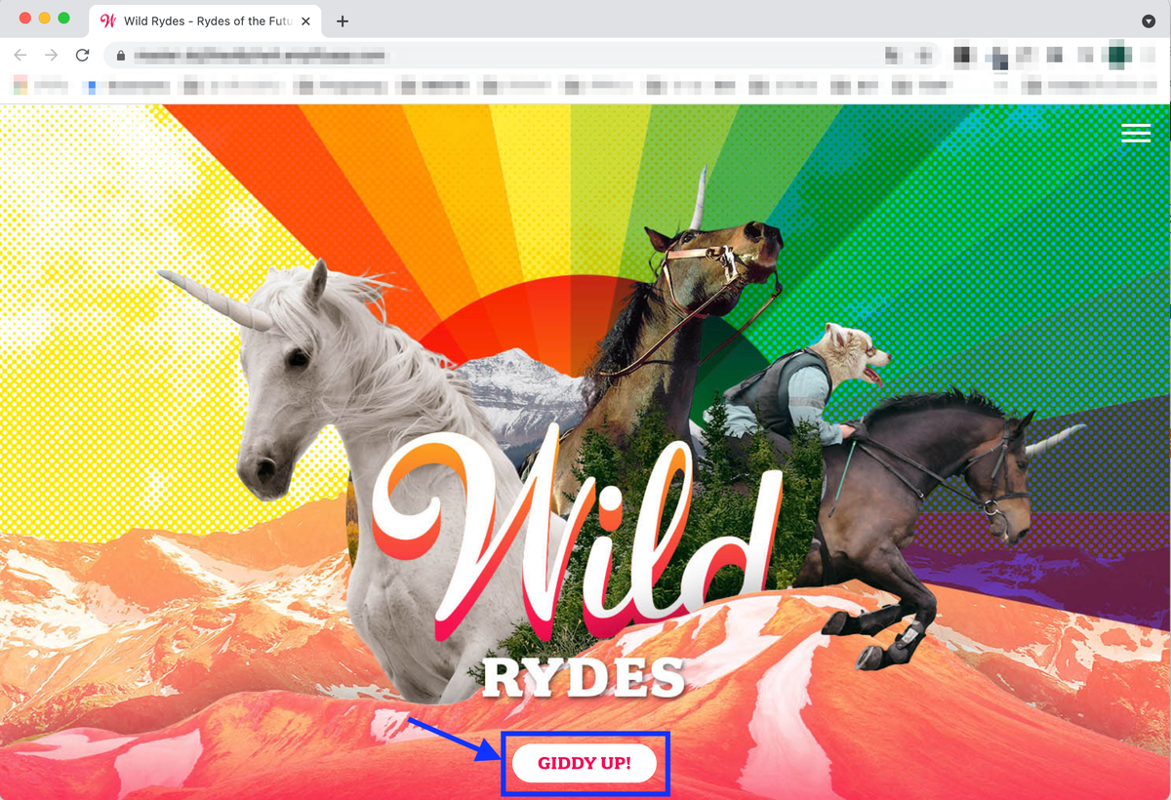The image size is (1171, 800).
Task: Reload the current page
Action: click(x=82, y=56)
